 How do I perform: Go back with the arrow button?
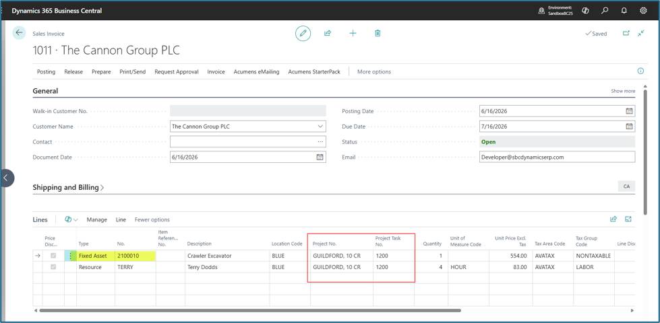coord(19,33)
